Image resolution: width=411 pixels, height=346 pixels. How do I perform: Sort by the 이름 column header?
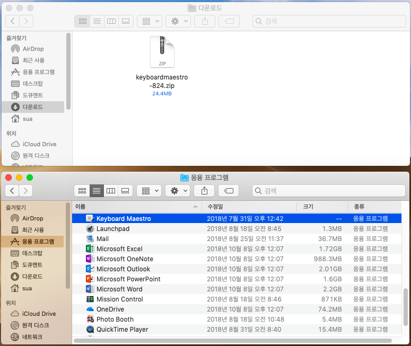click(x=137, y=207)
